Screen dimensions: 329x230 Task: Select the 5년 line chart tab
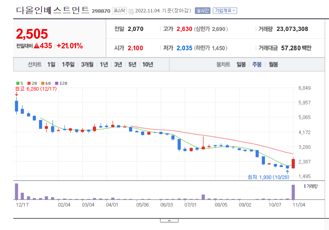[133, 65]
